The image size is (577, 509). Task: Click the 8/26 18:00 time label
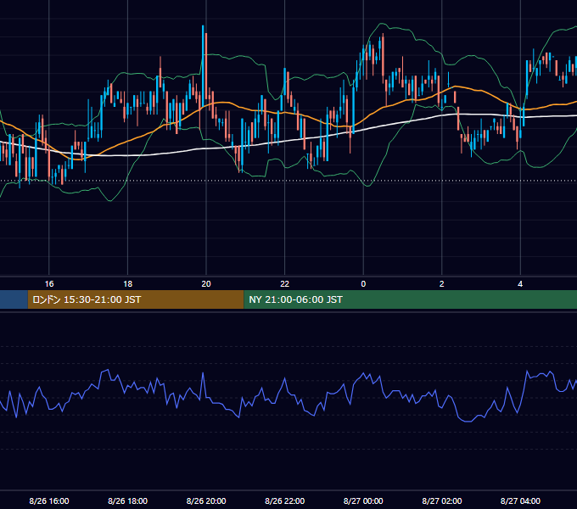pos(127,501)
